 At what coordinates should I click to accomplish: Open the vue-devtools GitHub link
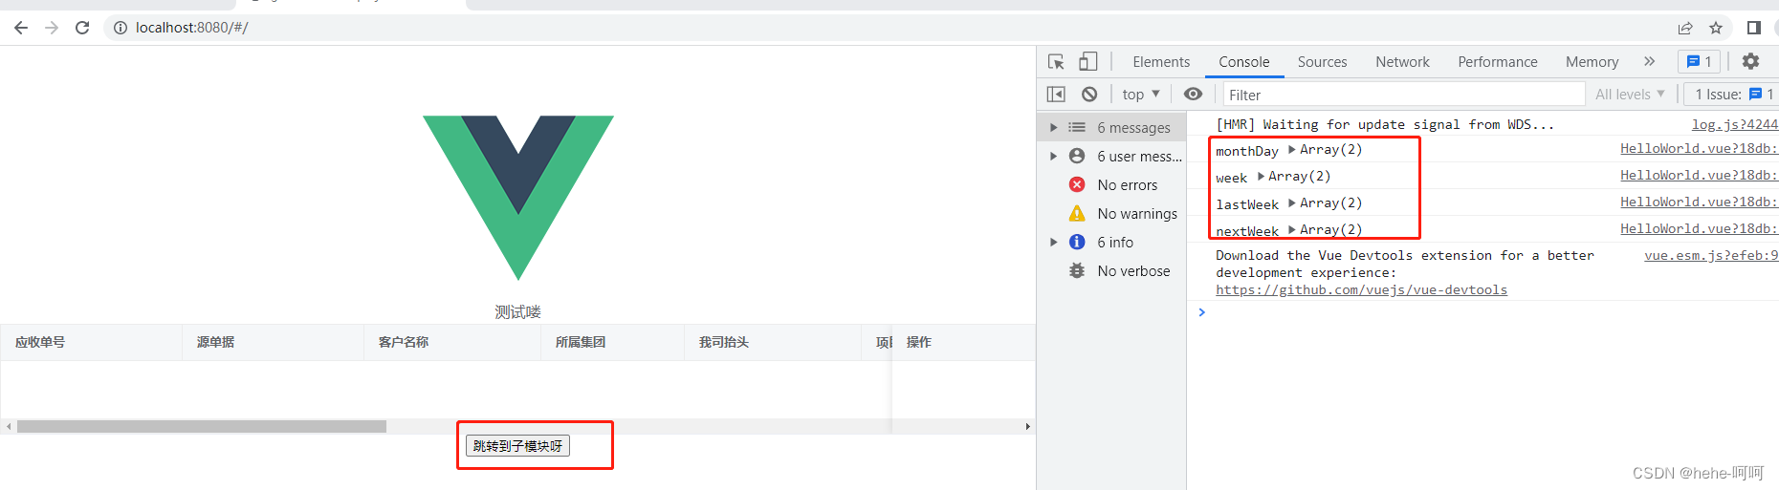pos(1361,289)
